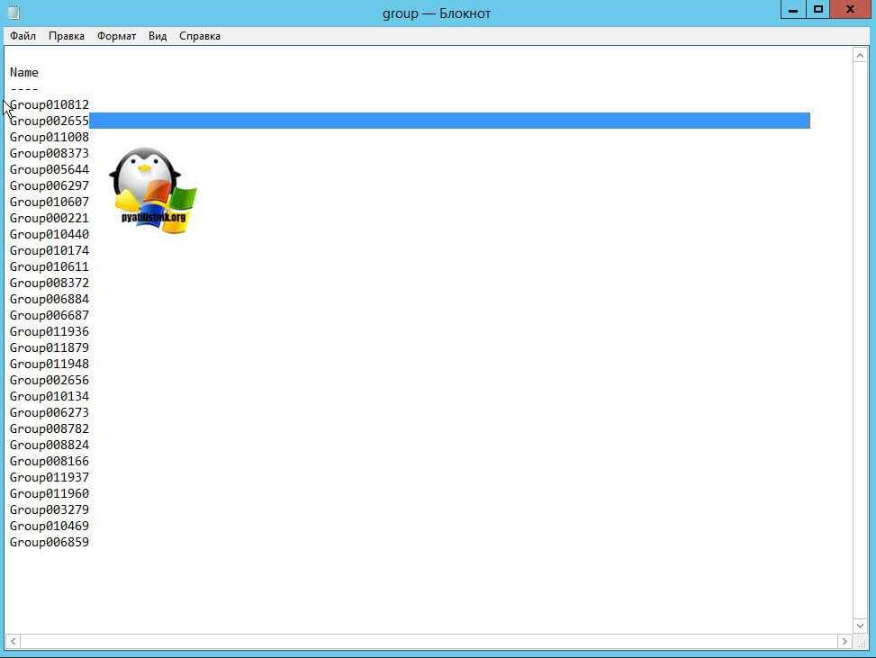Click the line Group006273
This screenshot has height=658, width=876.
pyautogui.click(x=50, y=412)
